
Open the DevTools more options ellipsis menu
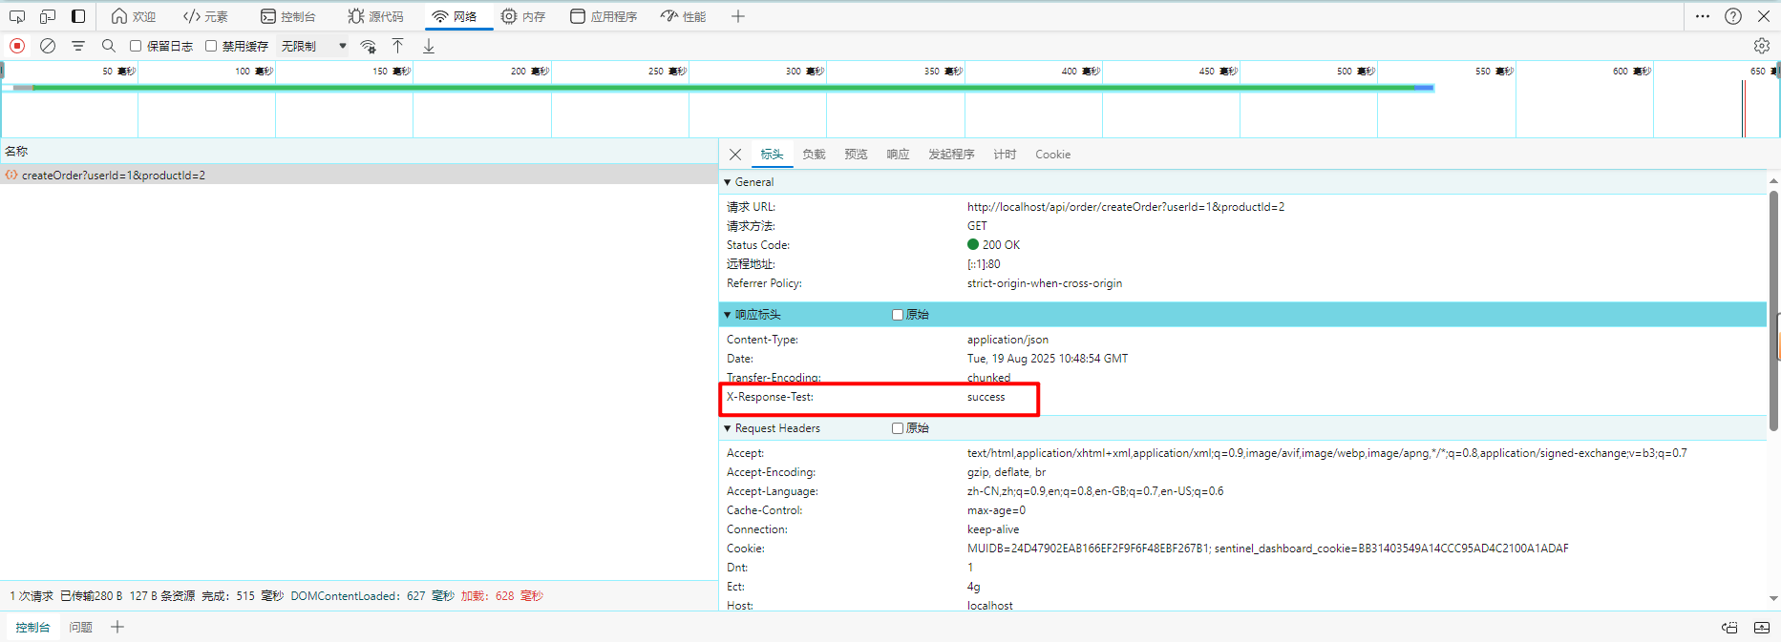1703,16
